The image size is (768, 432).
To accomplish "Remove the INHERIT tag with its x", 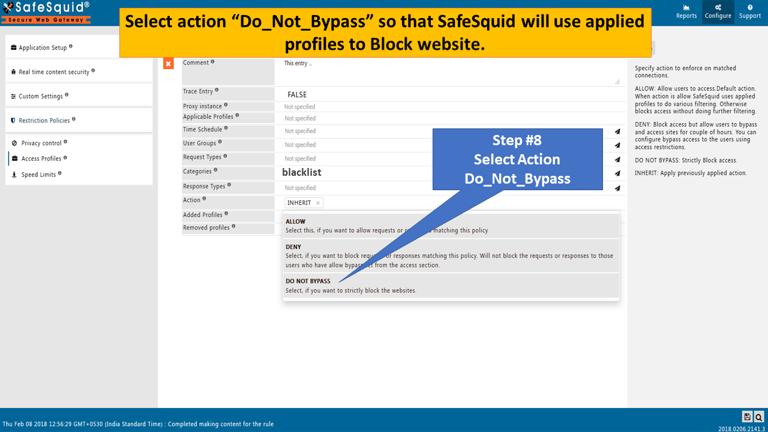I will [x=318, y=203].
